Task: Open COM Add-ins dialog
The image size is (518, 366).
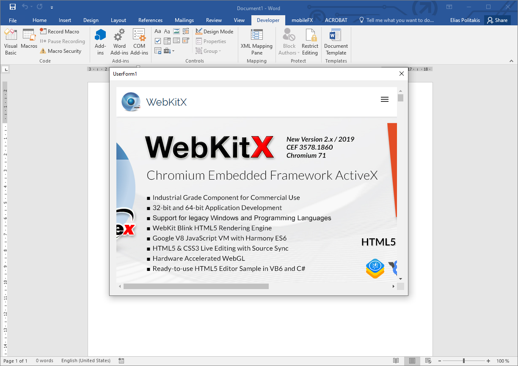Action: coord(139,42)
